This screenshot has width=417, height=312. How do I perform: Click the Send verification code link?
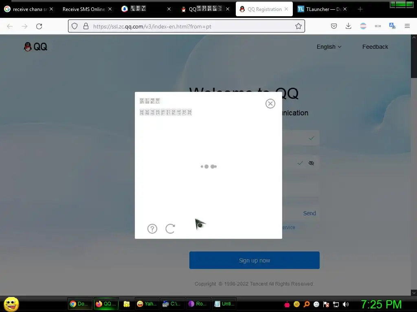click(x=309, y=213)
